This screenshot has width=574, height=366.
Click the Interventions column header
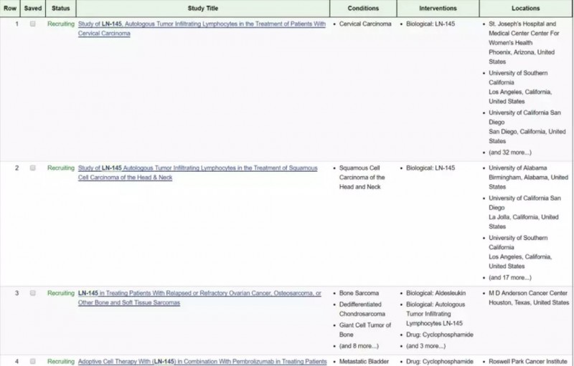(438, 9)
